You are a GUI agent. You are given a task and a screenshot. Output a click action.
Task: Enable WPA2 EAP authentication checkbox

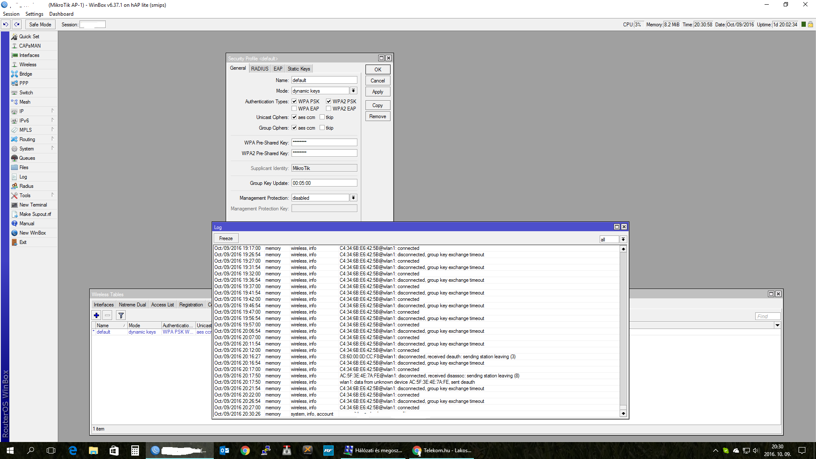pyautogui.click(x=329, y=109)
